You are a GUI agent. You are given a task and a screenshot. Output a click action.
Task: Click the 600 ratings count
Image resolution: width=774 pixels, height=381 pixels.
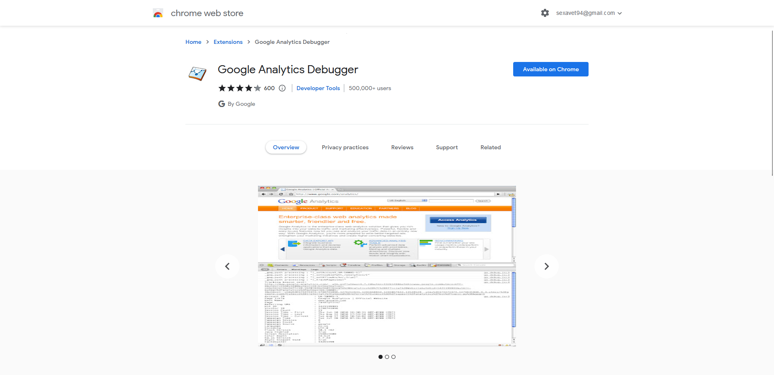[269, 88]
